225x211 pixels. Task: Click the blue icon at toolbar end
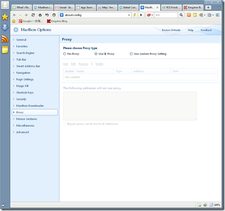pos(218,15)
